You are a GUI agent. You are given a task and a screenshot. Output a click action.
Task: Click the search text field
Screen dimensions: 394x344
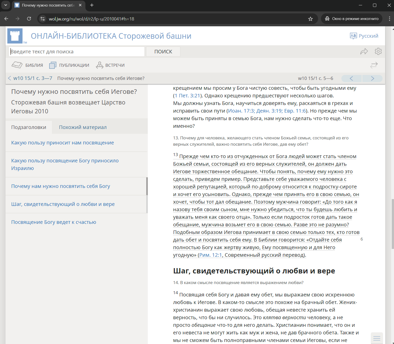click(77, 52)
